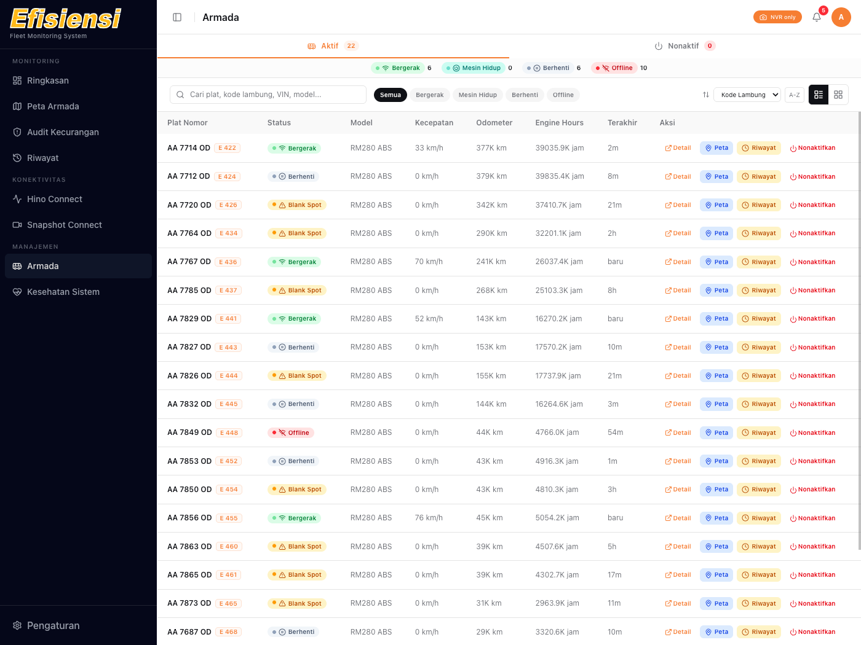Open user avatar A menu

click(x=841, y=17)
